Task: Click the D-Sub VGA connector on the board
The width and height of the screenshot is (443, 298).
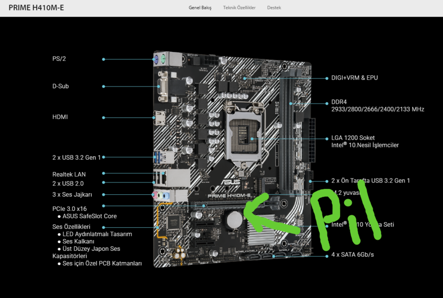Action: pos(163,87)
